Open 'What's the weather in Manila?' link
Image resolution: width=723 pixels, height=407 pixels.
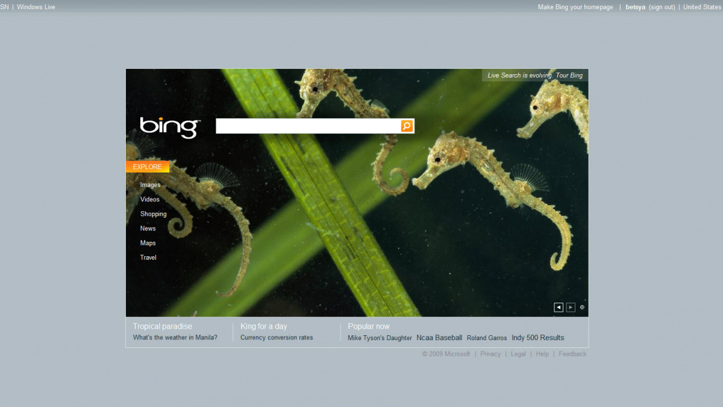click(x=175, y=338)
